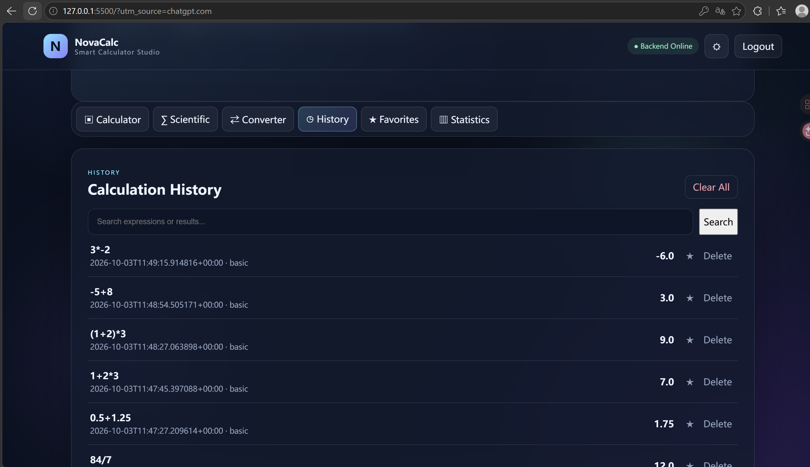Image resolution: width=810 pixels, height=467 pixels.
Task: Delete the -5+8 history entry
Action: tap(718, 298)
